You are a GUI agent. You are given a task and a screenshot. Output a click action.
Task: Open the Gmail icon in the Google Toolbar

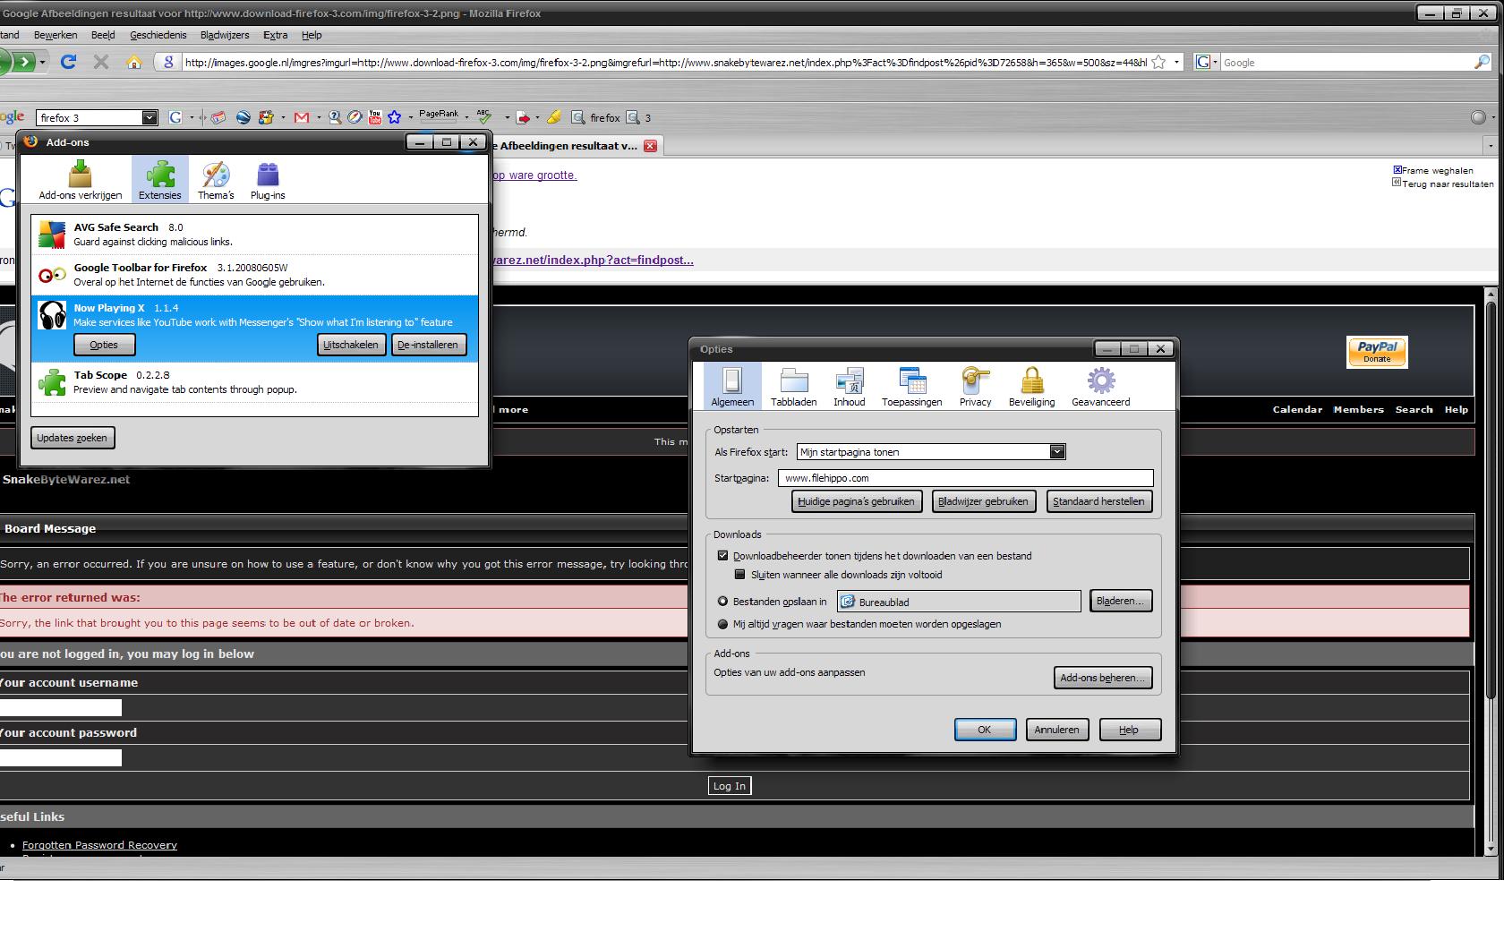302,117
